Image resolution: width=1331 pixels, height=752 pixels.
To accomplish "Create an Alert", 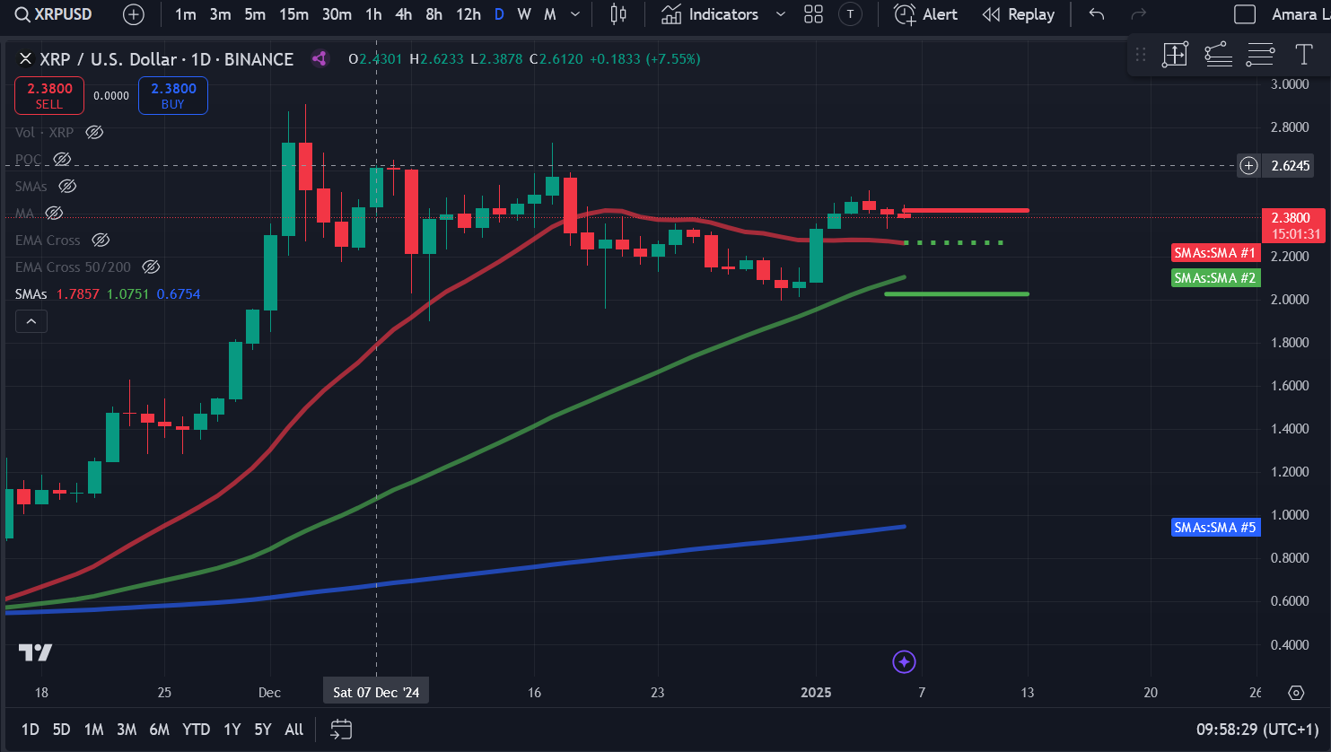I will (x=925, y=14).
